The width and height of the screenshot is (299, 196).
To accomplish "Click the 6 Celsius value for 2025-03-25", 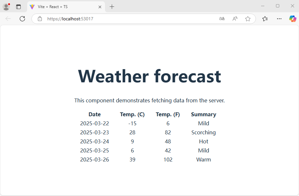I will 132,150.
